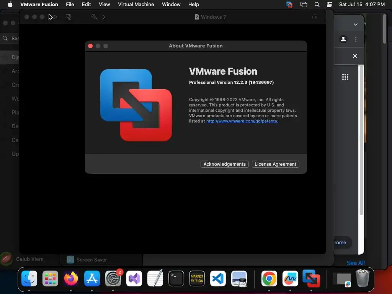
Task: Start the Windows 7 VM with play icon
Action: coord(56,17)
